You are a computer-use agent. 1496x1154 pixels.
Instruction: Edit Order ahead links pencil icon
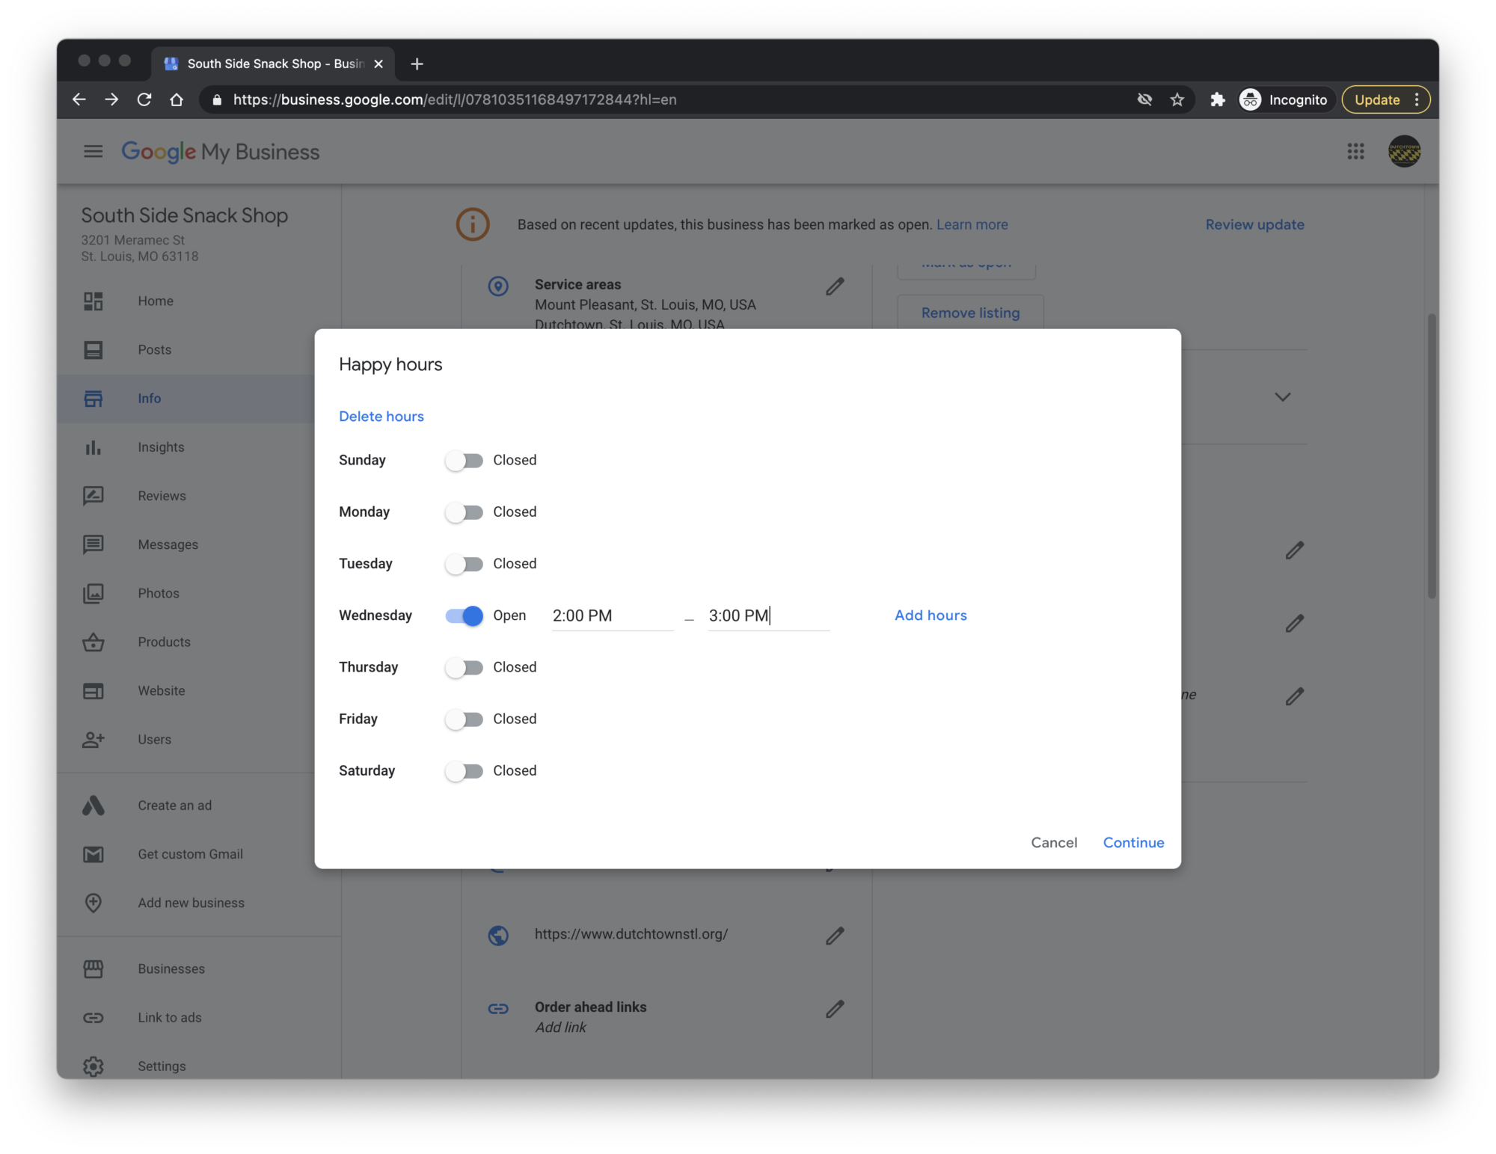click(x=835, y=1009)
